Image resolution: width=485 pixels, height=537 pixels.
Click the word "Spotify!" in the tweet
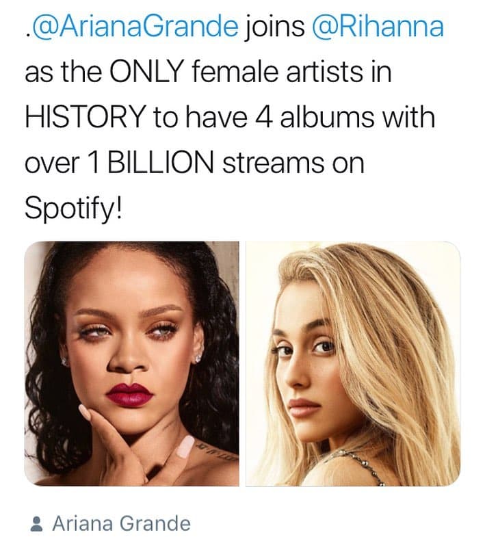[x=73, y=209]
